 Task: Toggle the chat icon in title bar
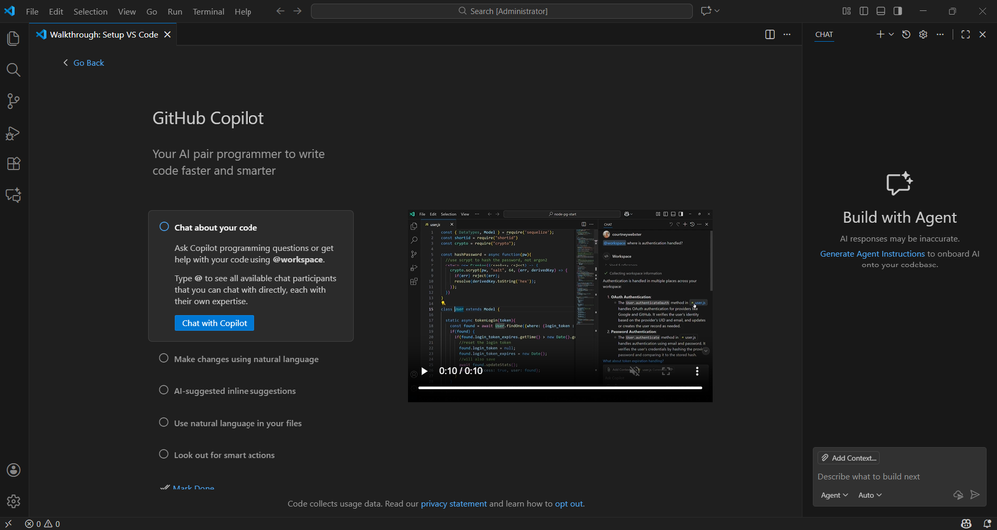[x=706, y=11]
